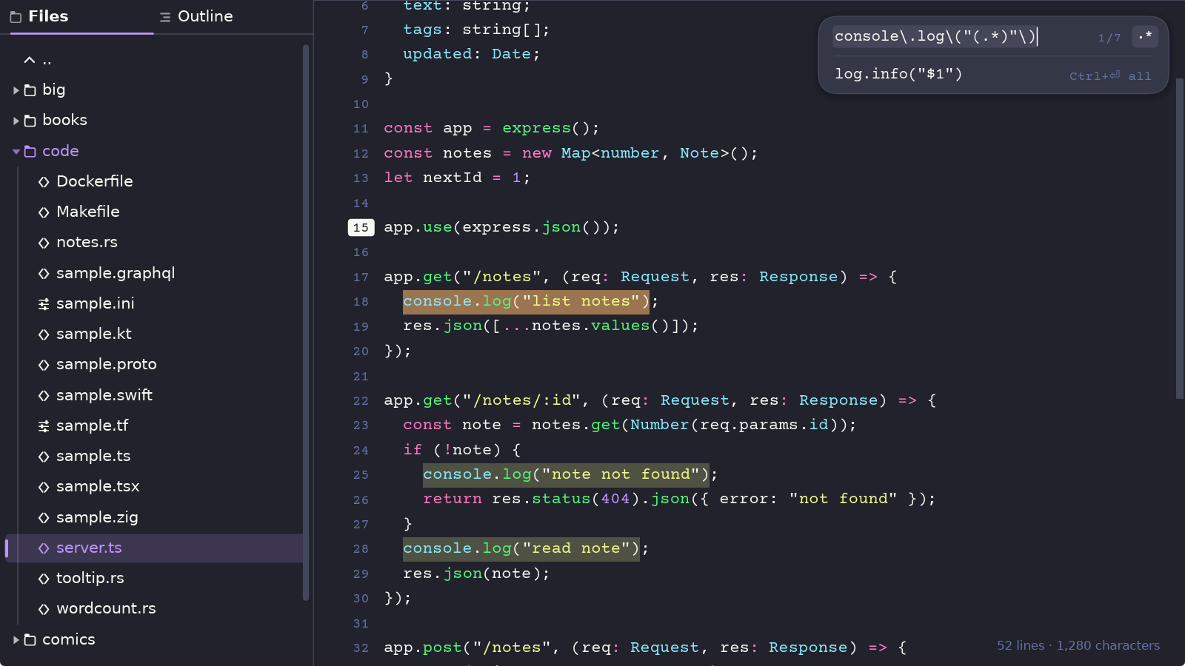
Task: Open sample.tf file
Action: [x=154, y=425]
